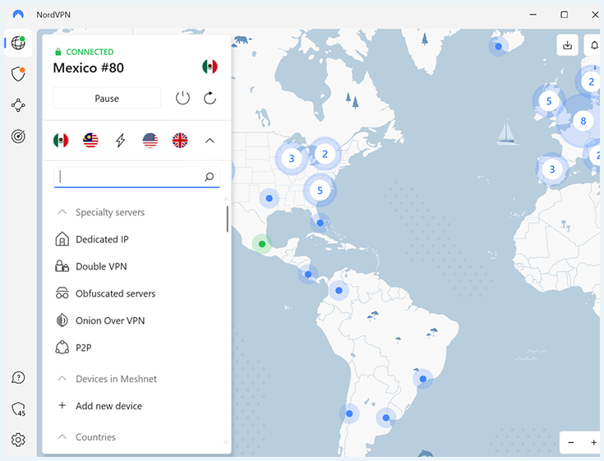Viewport: 604px width, 461px height.
Task: Collapse the Devices in Meshnet section
Action: [x=62, y=379]
